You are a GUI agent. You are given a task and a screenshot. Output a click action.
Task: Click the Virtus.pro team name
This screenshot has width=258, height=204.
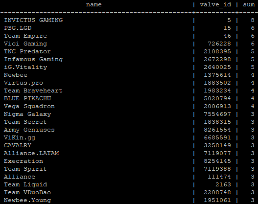point(23,83)
